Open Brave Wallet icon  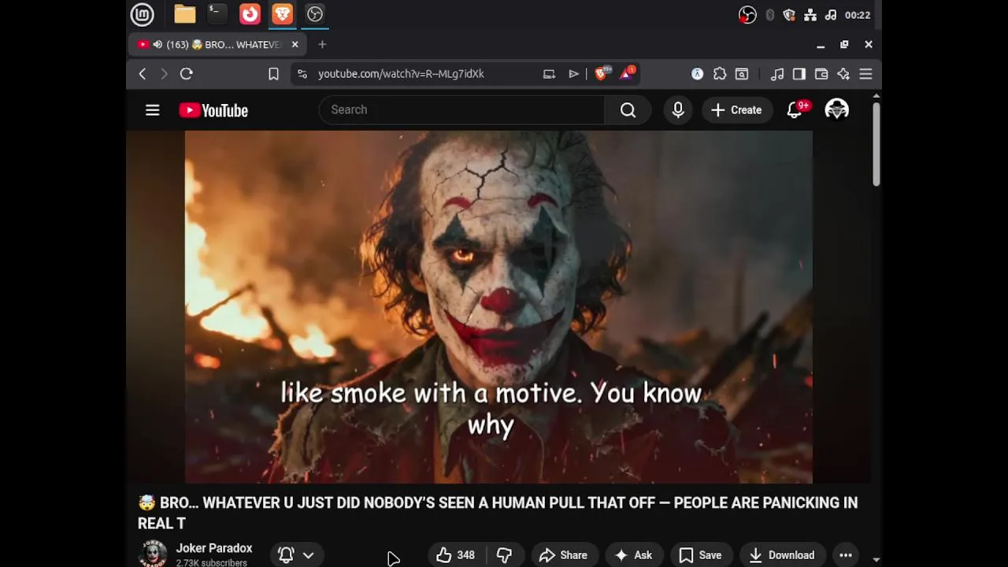click(821, 74)
